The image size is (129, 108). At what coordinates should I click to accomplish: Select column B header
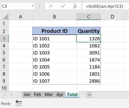point(54,17)
